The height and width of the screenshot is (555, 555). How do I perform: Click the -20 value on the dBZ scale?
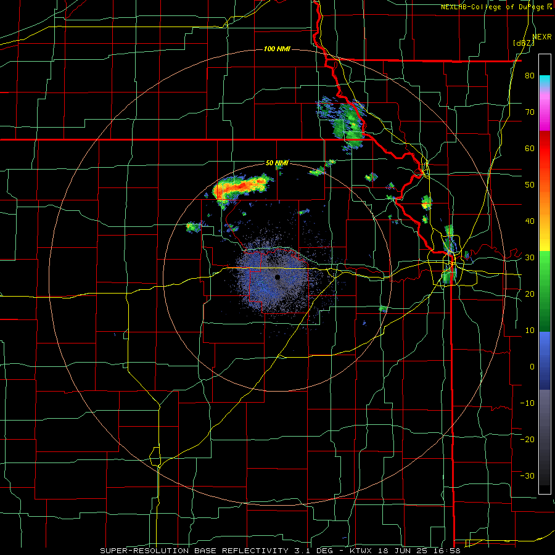coord(527,440)
